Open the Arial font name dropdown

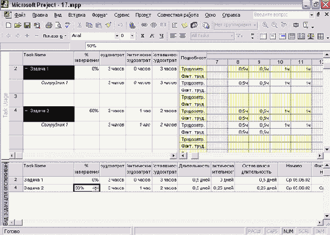pos(117,36)
